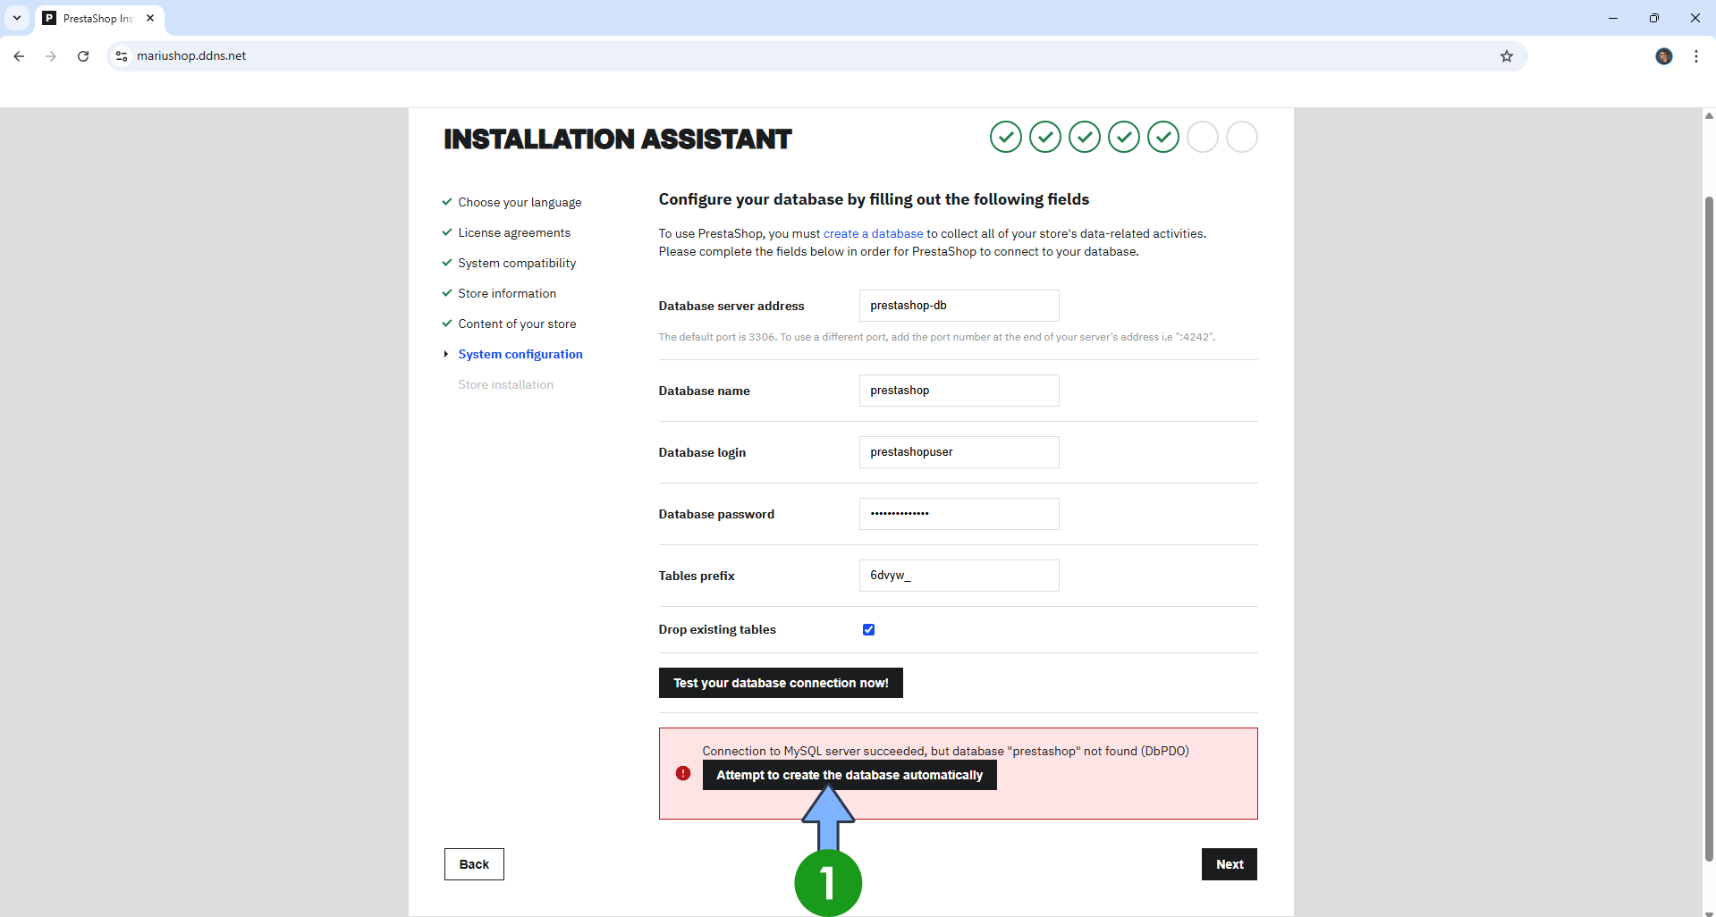This screenshot has height=917, width=1716.
Task: Open the create a database link
Action: [x=872, y=233]
